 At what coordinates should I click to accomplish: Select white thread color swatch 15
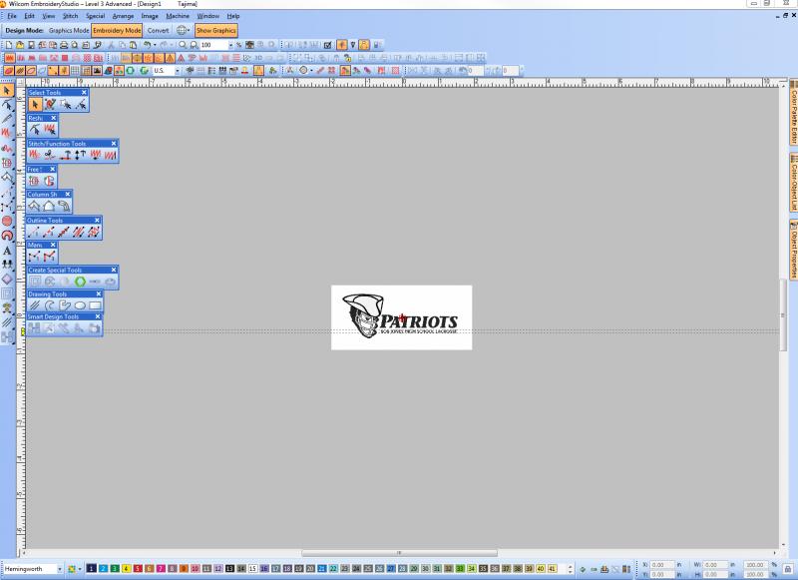tap(252, 568)
